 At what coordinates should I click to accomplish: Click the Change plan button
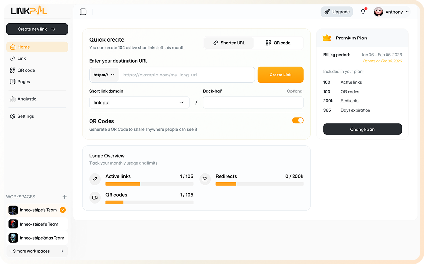pyautogui.click(x=362, y=129)
